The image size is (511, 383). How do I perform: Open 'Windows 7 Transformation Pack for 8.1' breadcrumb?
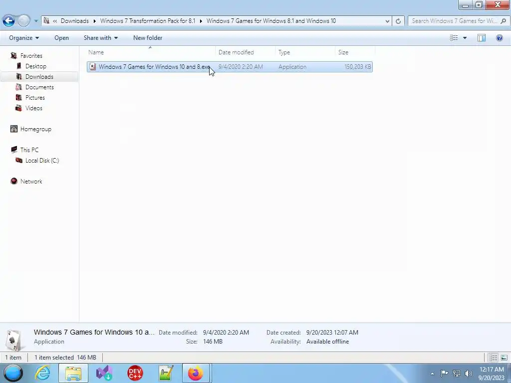pos(148,21)
